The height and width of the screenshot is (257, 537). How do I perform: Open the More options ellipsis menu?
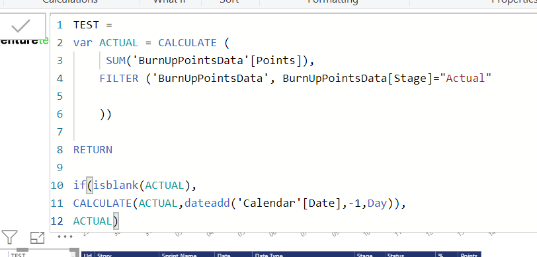[65, 237]
